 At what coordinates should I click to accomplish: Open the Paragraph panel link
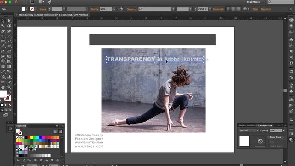click(218, 9)
